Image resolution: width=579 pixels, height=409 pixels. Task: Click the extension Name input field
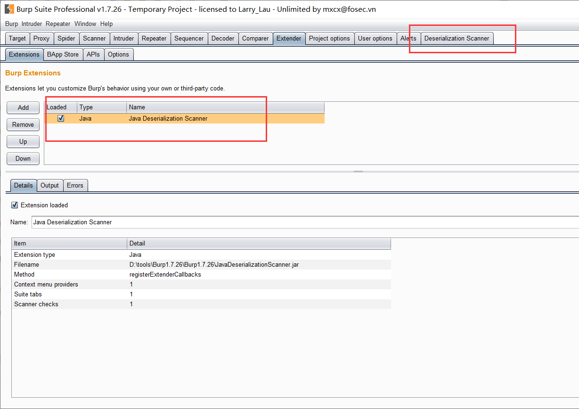[305, 222]
